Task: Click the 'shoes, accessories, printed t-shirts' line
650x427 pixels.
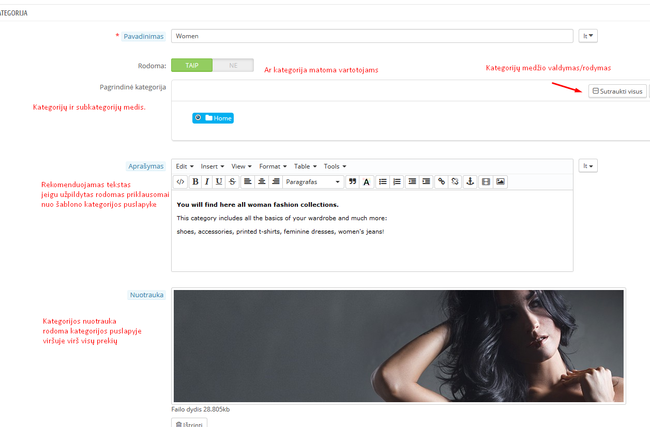Action: (x=280, y=232)
